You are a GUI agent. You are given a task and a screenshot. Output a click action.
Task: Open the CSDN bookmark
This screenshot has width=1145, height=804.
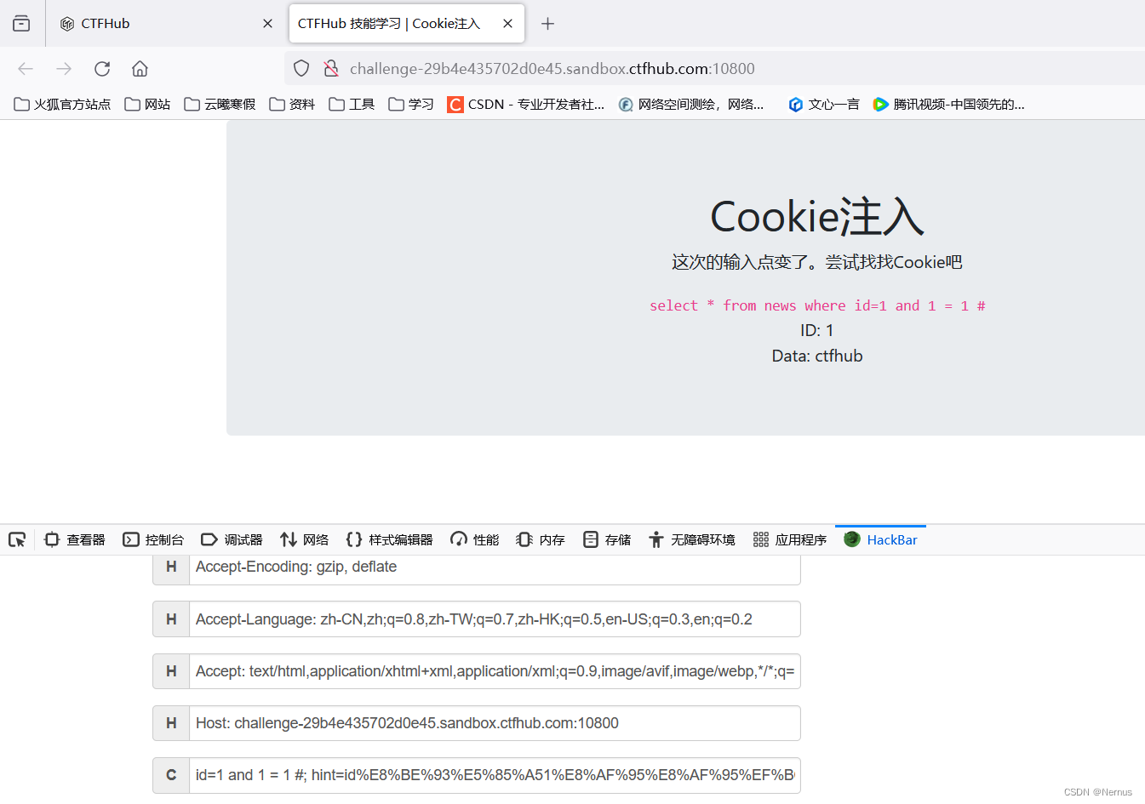(x=525, y=104)
